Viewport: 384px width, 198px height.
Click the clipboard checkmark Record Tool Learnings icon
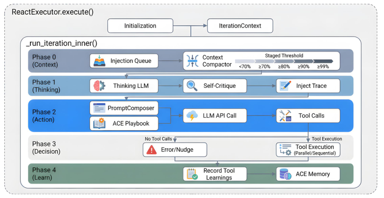pos(192,174)
